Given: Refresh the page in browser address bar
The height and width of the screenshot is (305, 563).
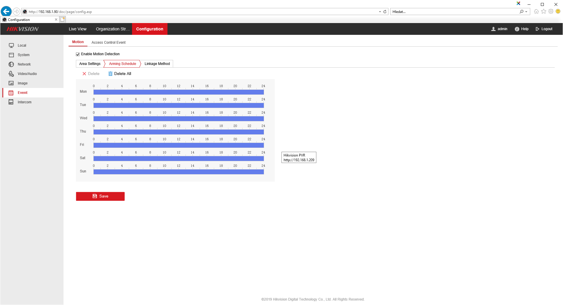Looking at the screenshot, I should click(x=385, y=12).
